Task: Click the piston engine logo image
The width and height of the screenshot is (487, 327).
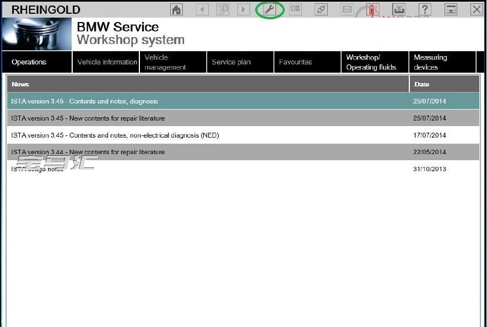Action: 37,34
